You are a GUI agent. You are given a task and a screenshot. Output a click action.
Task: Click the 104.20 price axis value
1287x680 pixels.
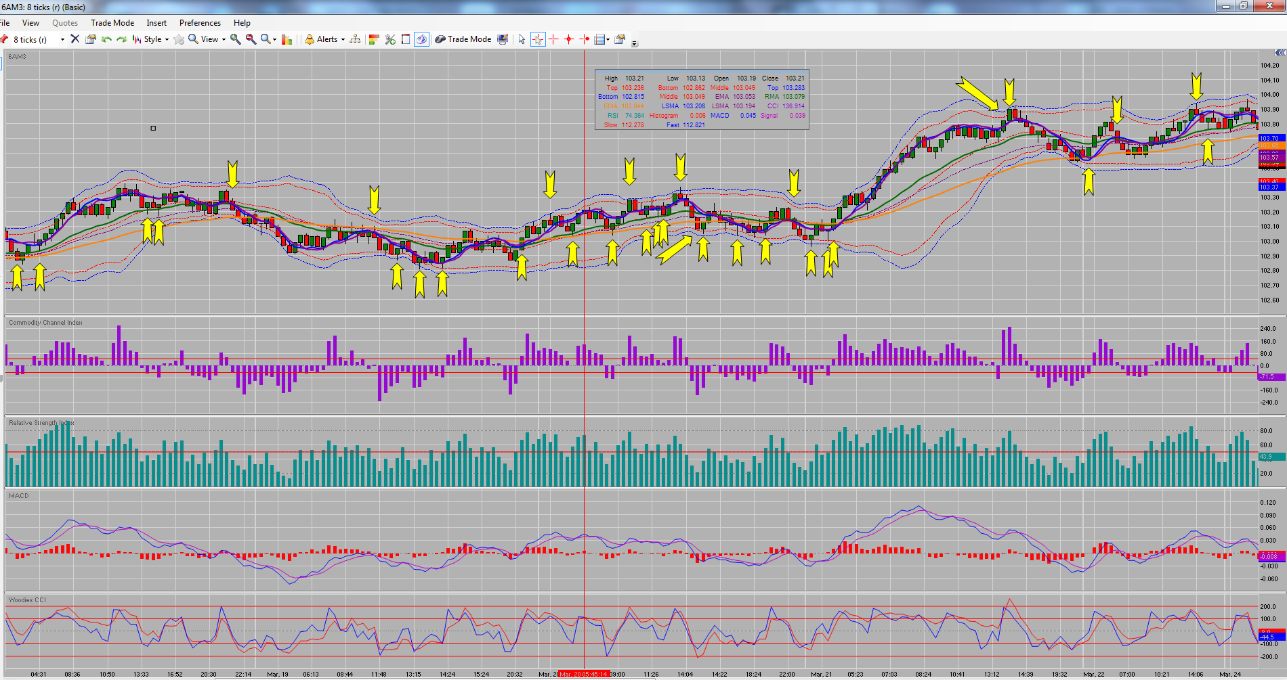1270,66
